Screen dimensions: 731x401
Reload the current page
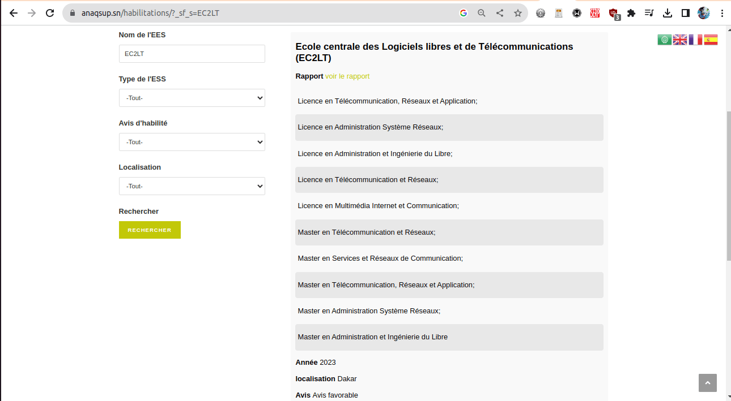click(x=50, y=13)
